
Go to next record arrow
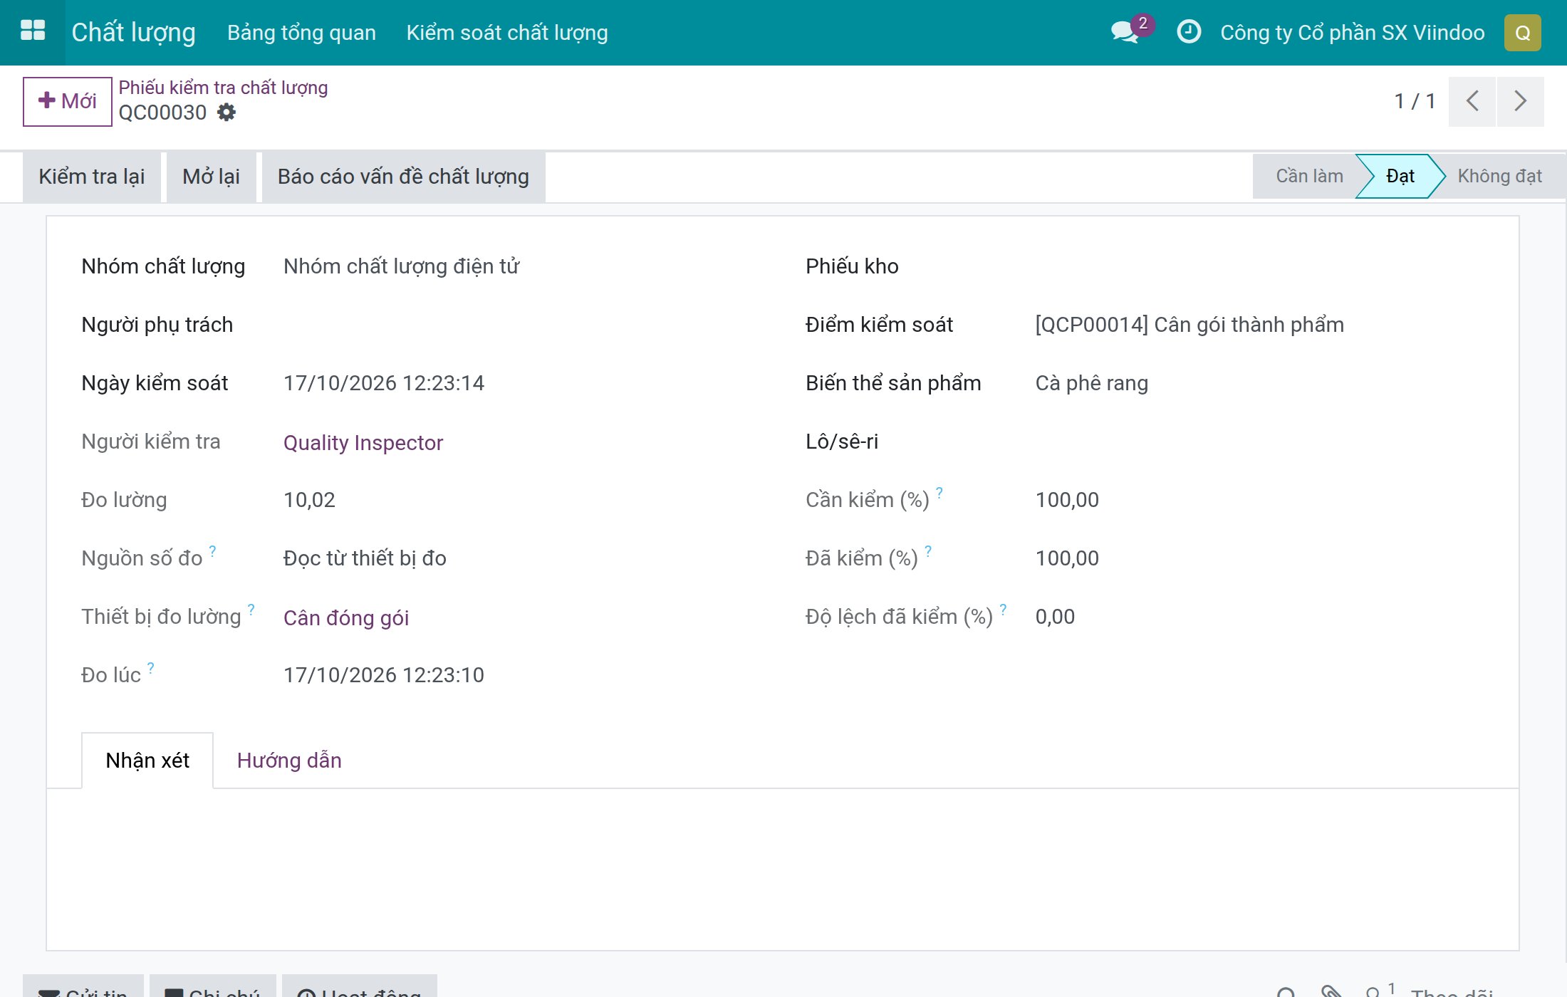coord(1520,101)
